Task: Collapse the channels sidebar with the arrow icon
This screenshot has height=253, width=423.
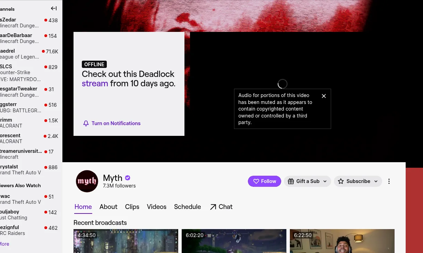Action: [x=54, y=8]
